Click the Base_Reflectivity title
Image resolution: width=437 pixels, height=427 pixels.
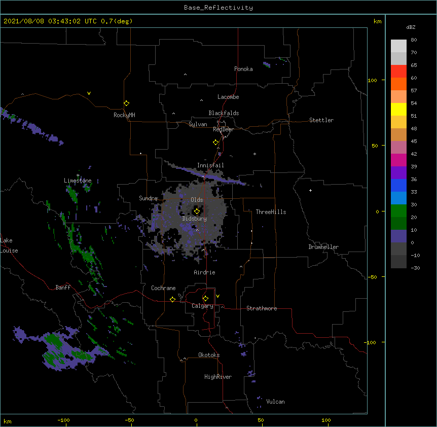click(218, 8)
